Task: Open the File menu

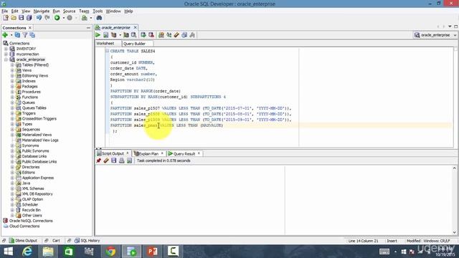Action: click(5, 11)
